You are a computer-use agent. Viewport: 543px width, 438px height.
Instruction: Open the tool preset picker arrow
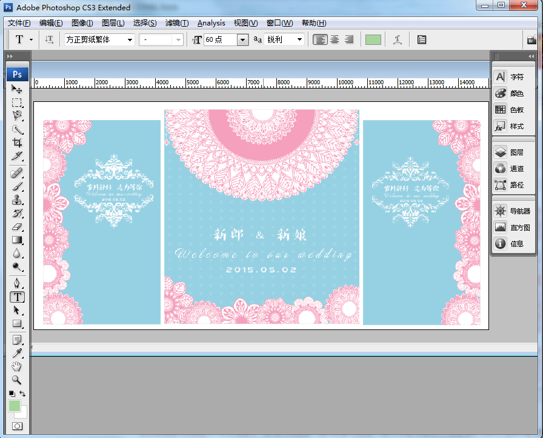click(31, 39)
